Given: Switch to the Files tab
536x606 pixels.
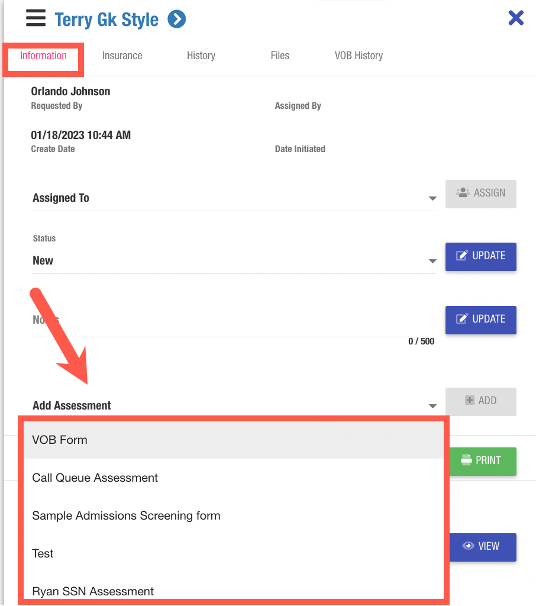Looking at the screenshot, I should (280, 56).
